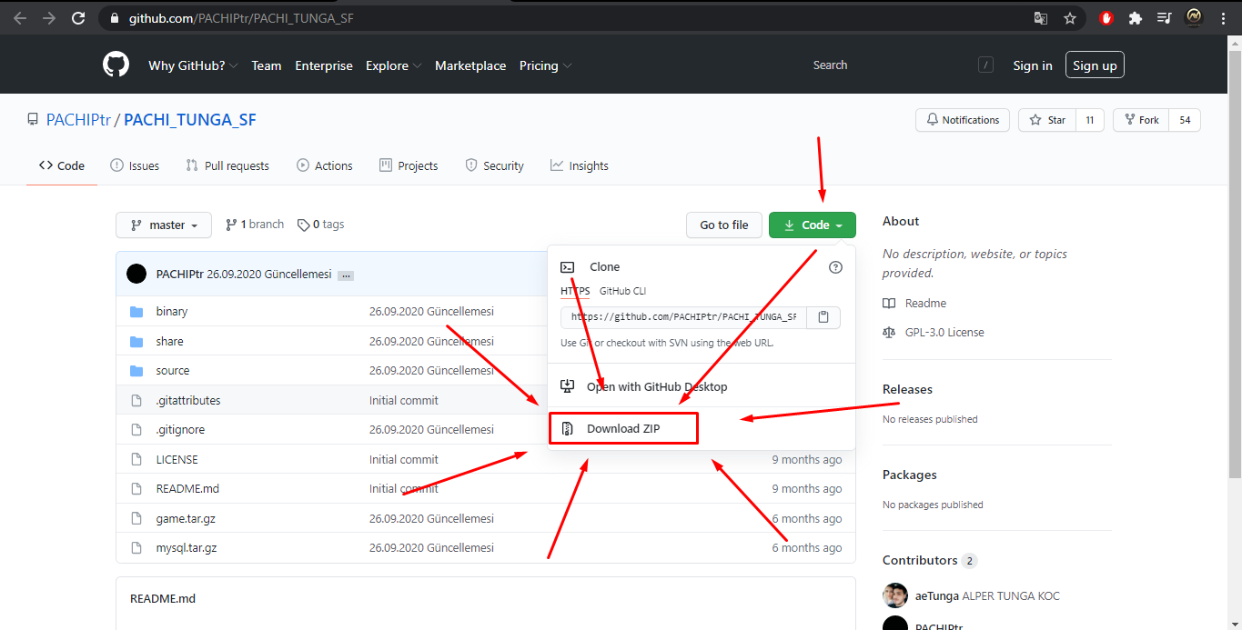Open the browser profile avatar icon
This screenshot has width=1242, height=630.
pyautogui.click(x=1194, y=17)
